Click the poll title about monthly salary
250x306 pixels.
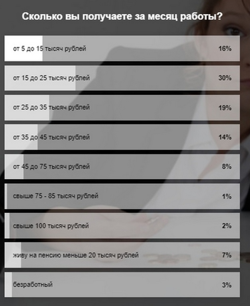coord(122,17)
